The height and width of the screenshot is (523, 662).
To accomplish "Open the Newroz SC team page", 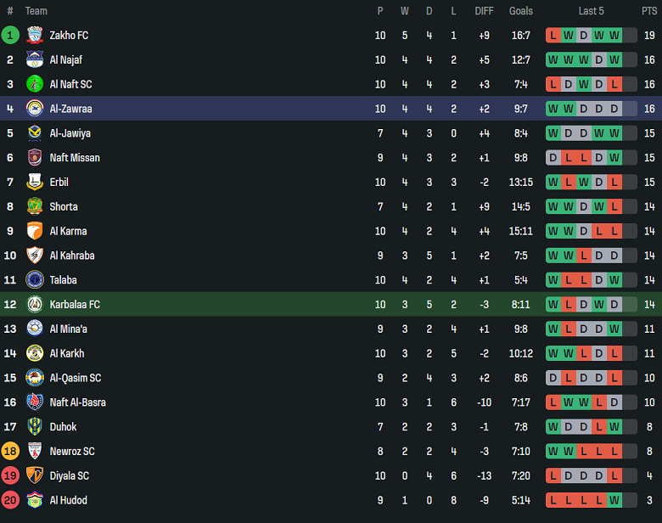I will tap(72, 452).
